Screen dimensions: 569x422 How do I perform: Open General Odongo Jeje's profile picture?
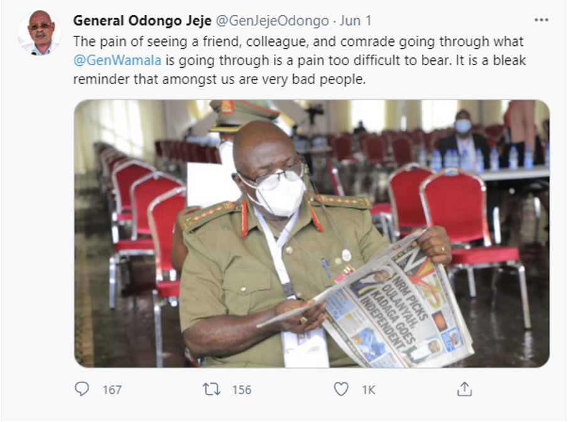pyautogui.click(x=40, y=33)
